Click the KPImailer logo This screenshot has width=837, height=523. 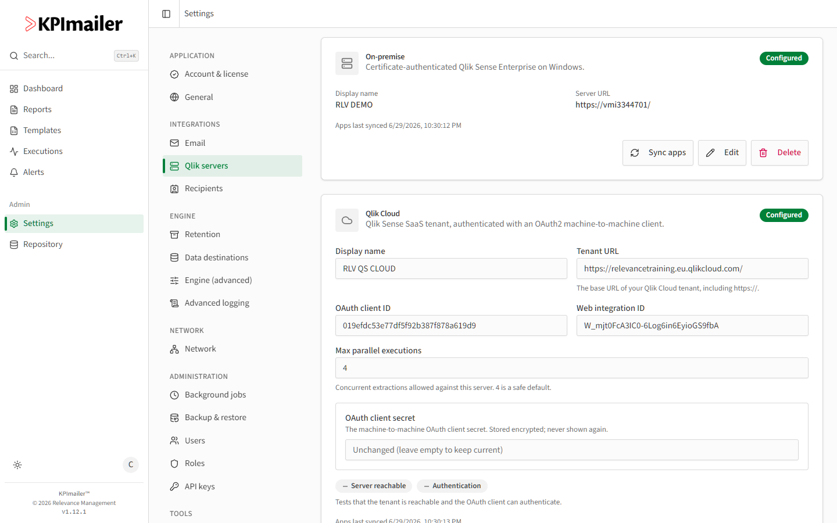point(74,24)
